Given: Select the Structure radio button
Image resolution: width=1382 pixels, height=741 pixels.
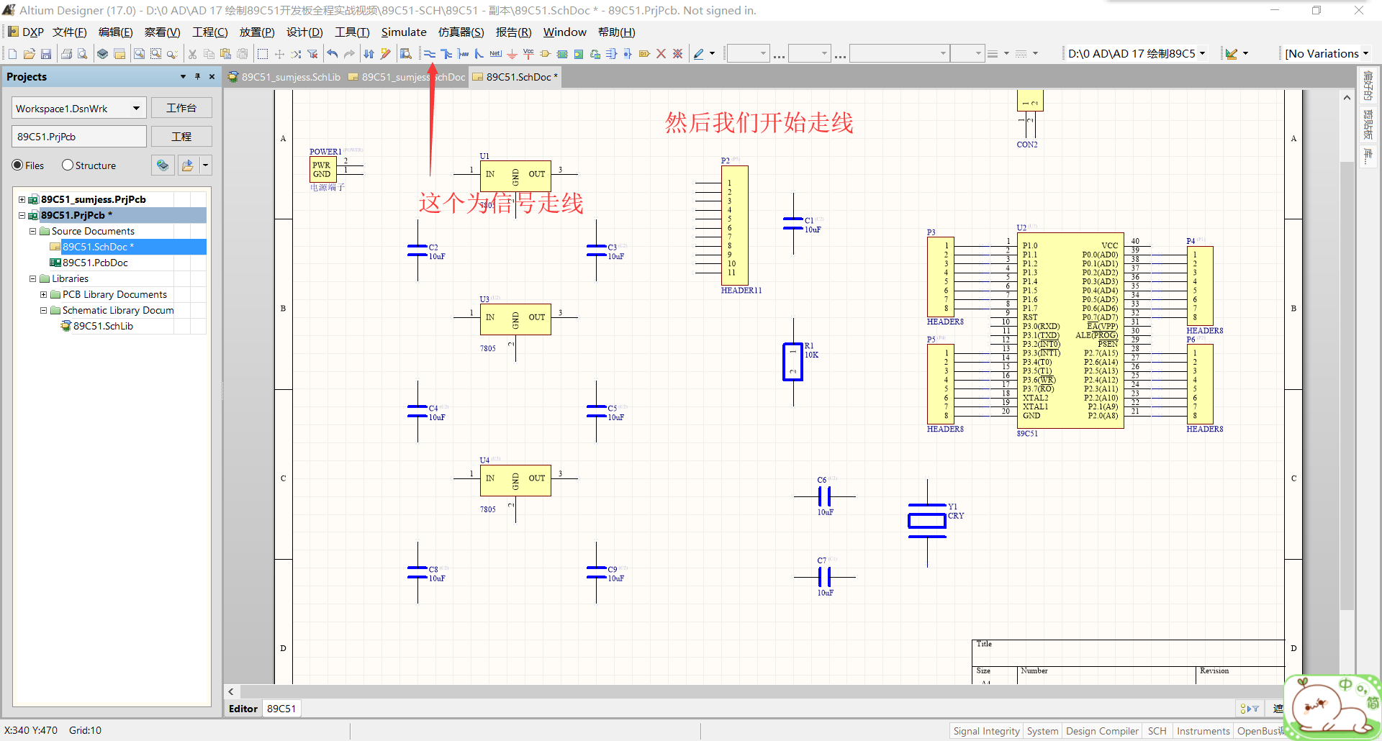Looking at the screenshot, I should coord(68,165).
